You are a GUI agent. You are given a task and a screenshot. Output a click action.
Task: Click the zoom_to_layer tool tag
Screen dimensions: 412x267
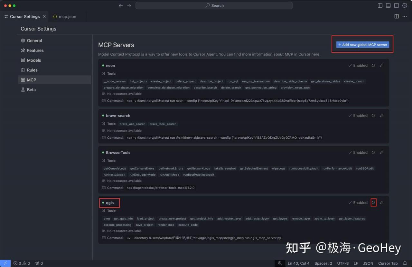coord(324,218)
